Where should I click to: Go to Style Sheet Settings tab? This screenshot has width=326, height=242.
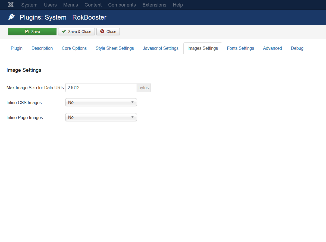coord(115,48)
